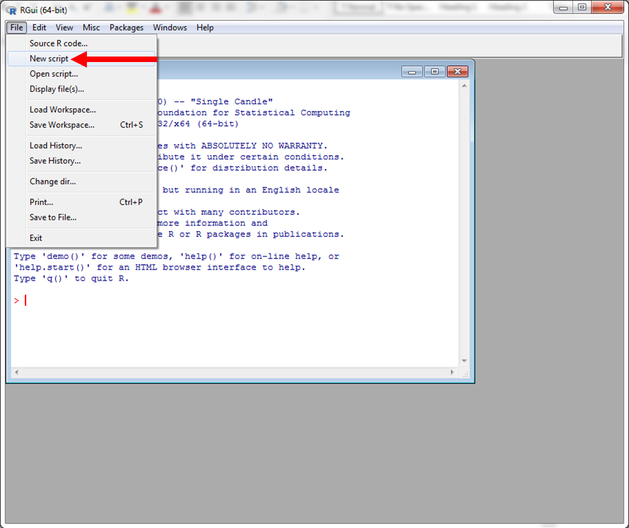Click the R logo icon in the title bar
The image size is (629, 528).
[10, 10]
